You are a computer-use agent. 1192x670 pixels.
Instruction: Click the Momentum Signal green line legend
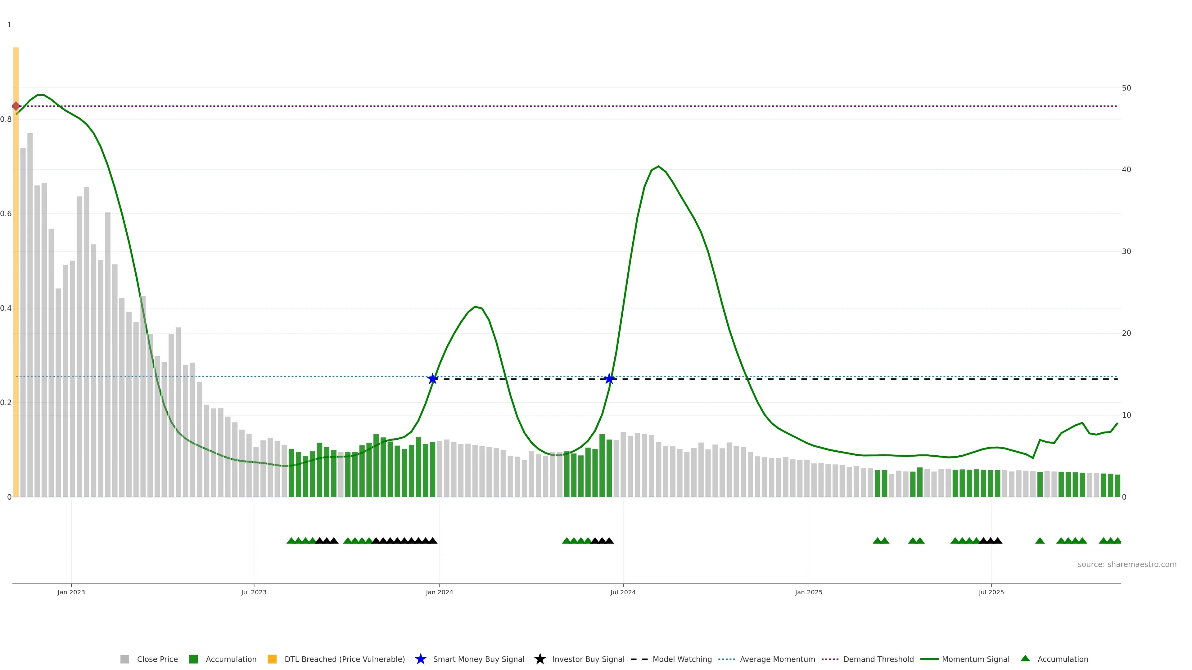click(929, 659)
